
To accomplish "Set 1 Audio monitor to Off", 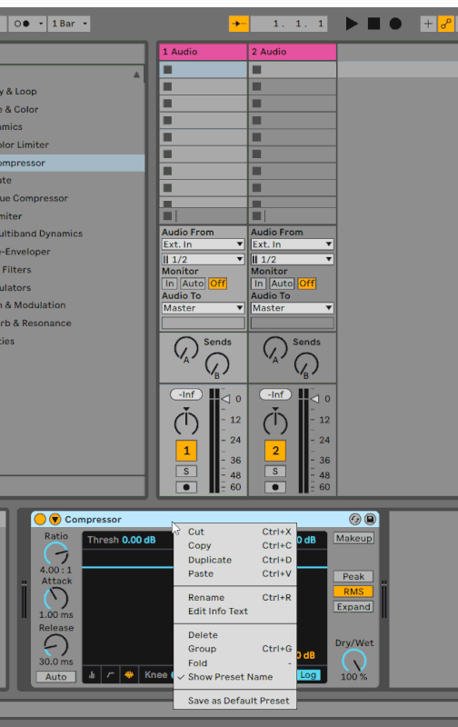I will [x=217, y=284].
